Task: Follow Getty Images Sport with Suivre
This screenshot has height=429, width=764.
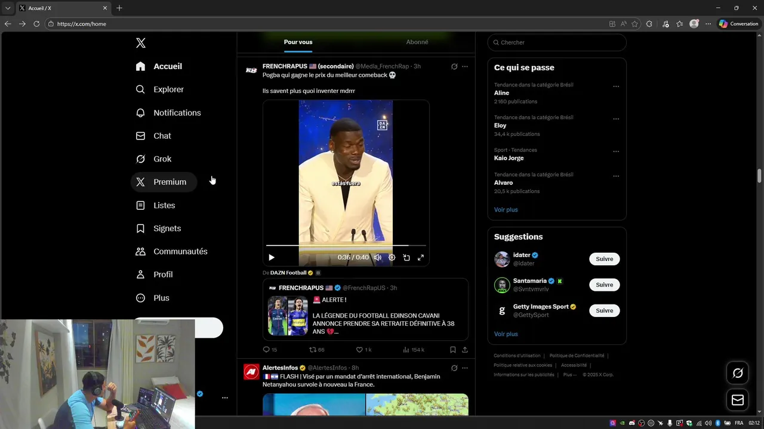Action: coord(604,310)
